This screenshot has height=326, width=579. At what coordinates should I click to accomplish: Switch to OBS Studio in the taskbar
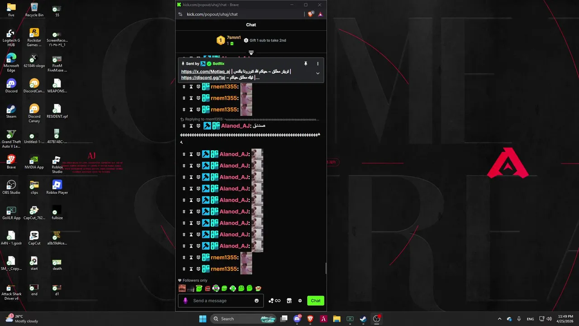[376, 319]
